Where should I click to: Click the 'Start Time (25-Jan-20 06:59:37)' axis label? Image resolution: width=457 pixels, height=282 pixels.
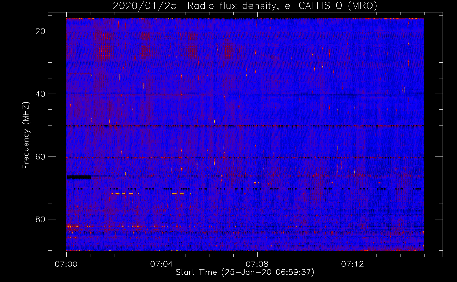245,272
